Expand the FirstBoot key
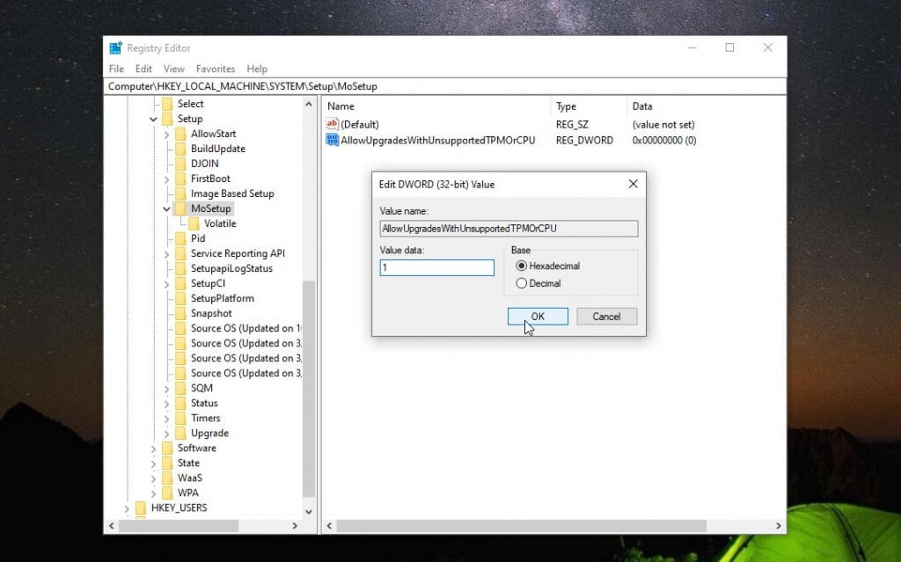 click(166, 179)
